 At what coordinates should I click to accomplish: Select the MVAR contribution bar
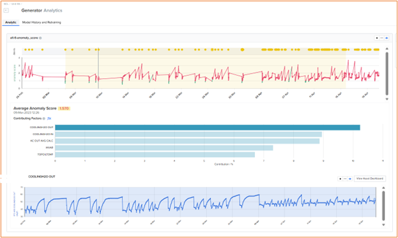pyautogui.click(x=164, y=147)
